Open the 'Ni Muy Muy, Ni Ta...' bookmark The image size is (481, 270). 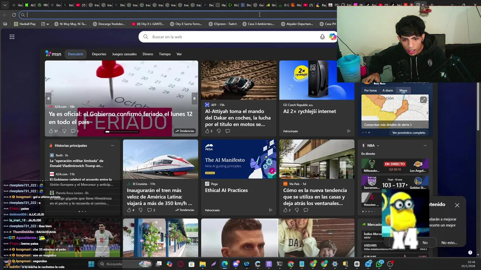(70, 24)
